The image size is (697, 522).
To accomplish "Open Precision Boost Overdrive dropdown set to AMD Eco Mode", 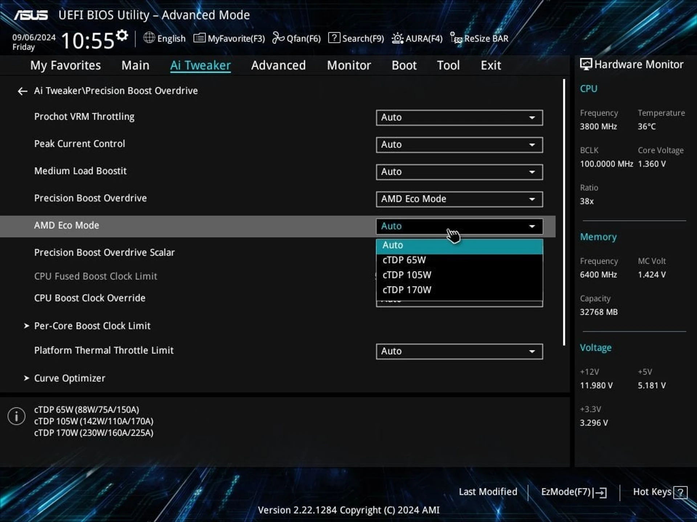I will 459,199.
